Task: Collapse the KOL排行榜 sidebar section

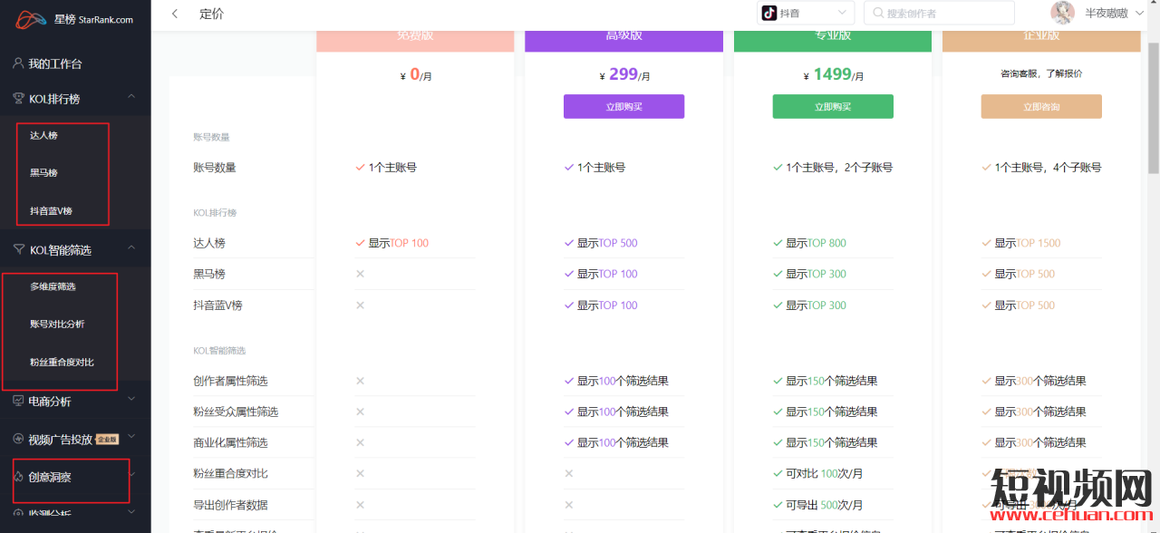Action: pos(131,97)
